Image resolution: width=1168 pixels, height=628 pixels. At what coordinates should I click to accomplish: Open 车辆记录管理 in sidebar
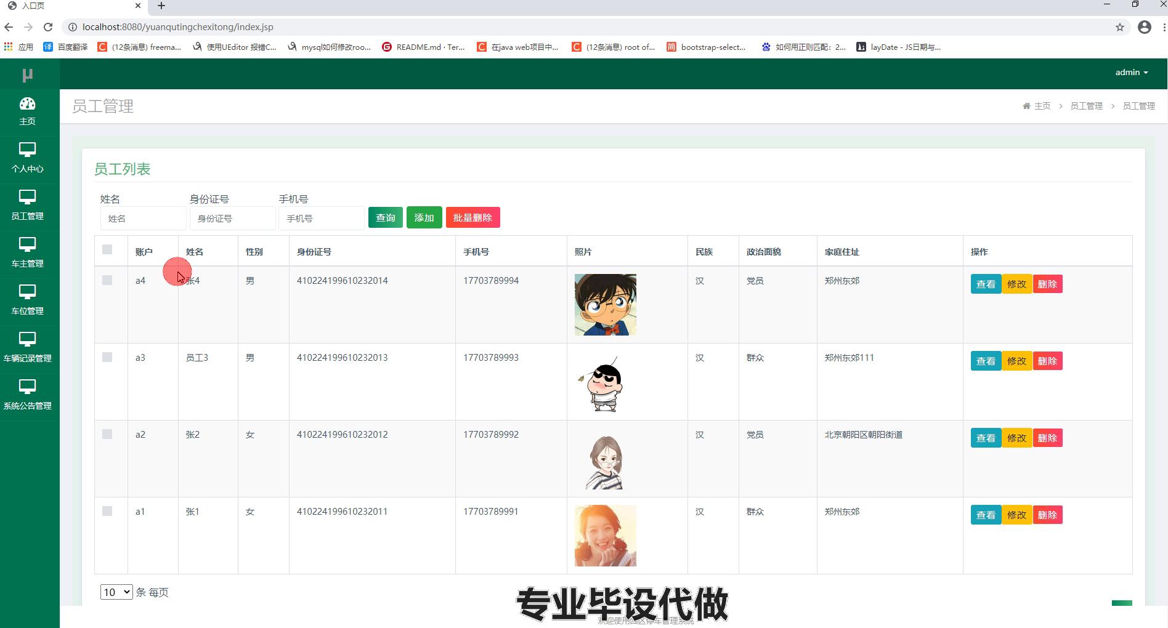[x=28, y=348]
